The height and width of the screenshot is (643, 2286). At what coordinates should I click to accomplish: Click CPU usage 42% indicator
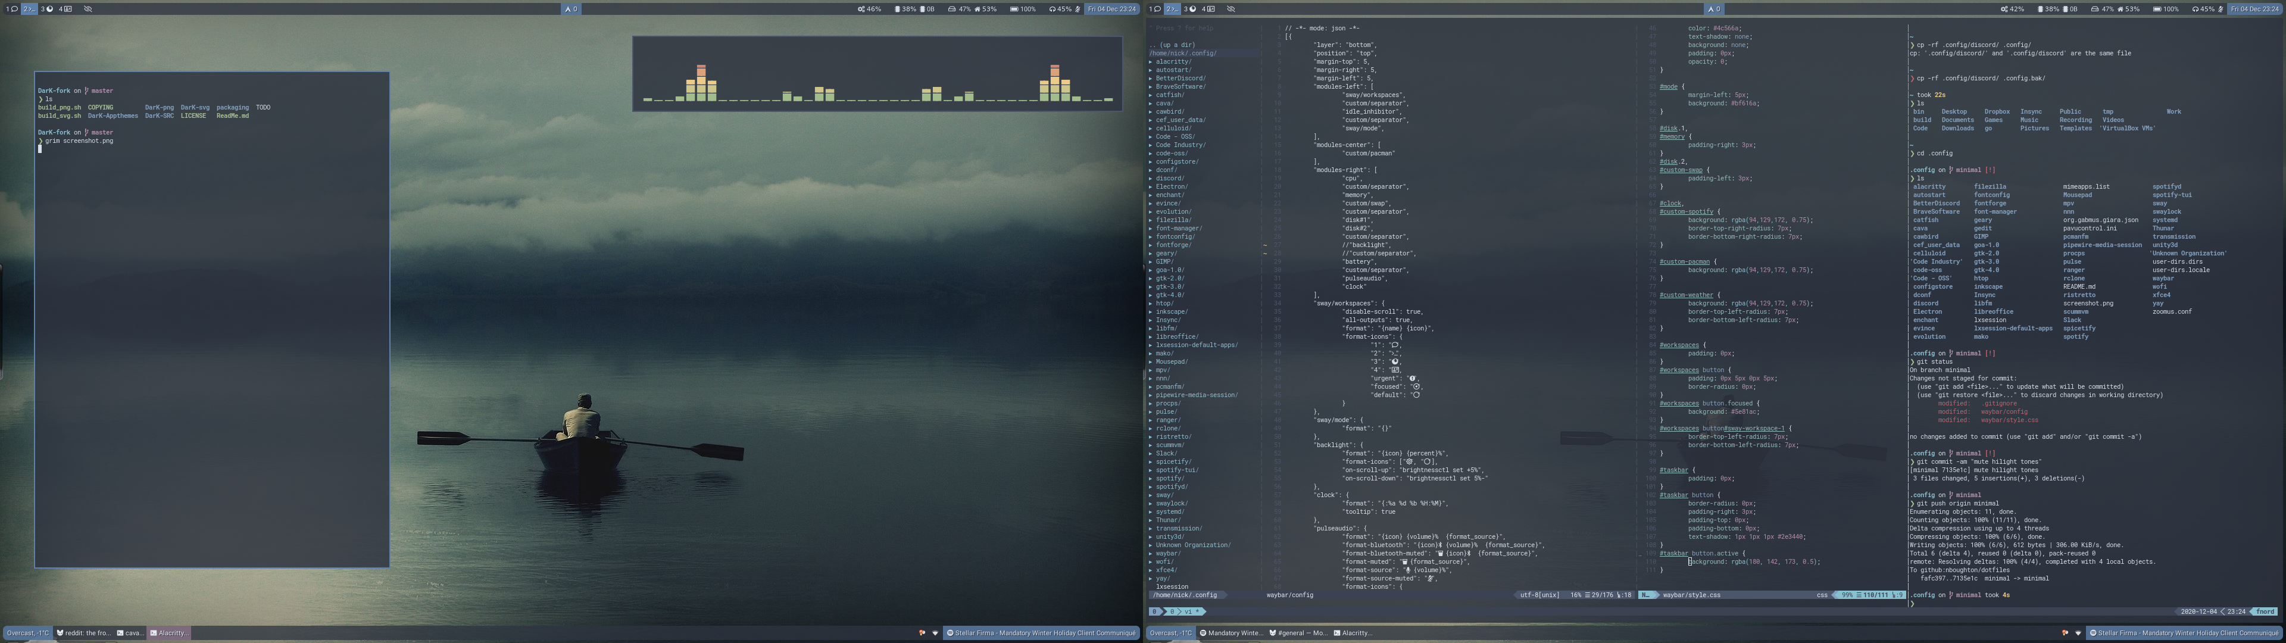2012,9
